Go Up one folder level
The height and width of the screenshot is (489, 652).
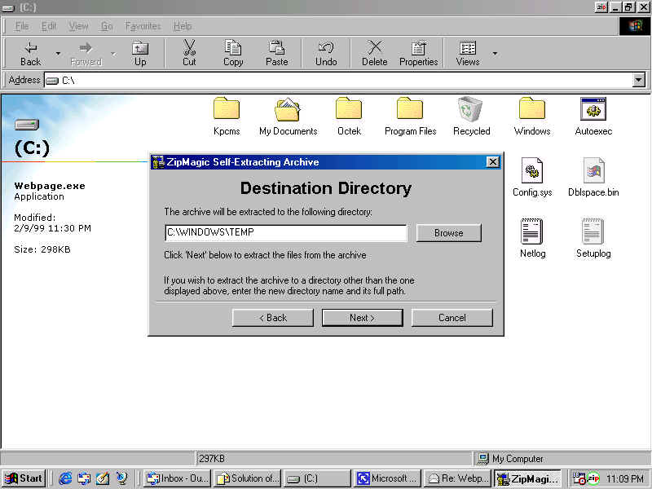click(140, 53)
